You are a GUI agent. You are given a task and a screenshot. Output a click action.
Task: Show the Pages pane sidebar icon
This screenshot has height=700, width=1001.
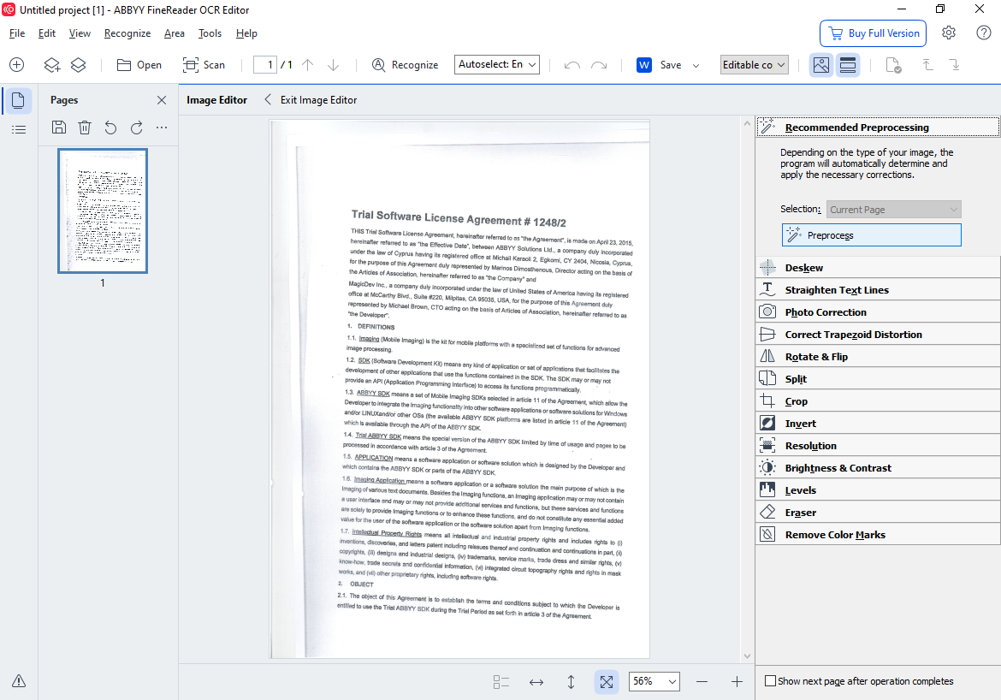[x=19, y=100]
